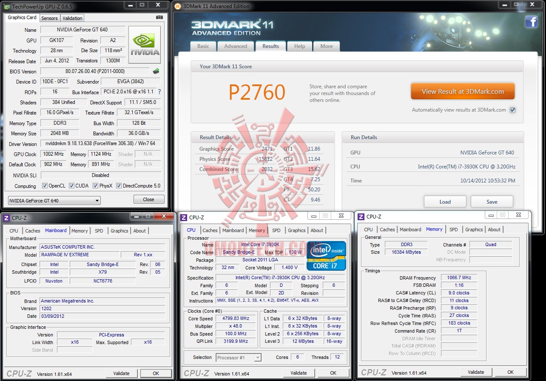Click the Core Speed value 4799.83 MHz
546x381 pixels.
pos(236,319)
